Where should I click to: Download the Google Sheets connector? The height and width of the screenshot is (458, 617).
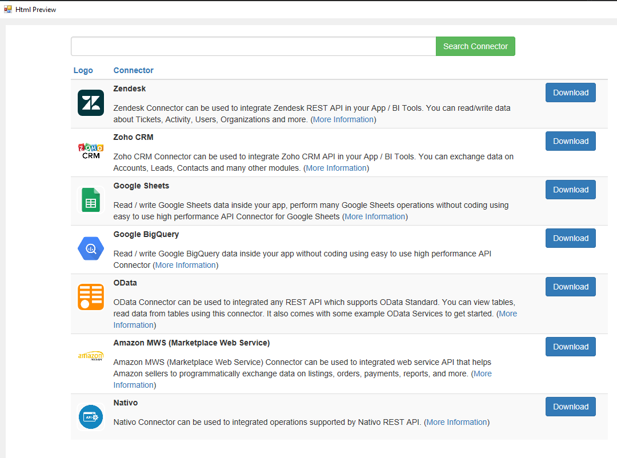coord(570,190)
